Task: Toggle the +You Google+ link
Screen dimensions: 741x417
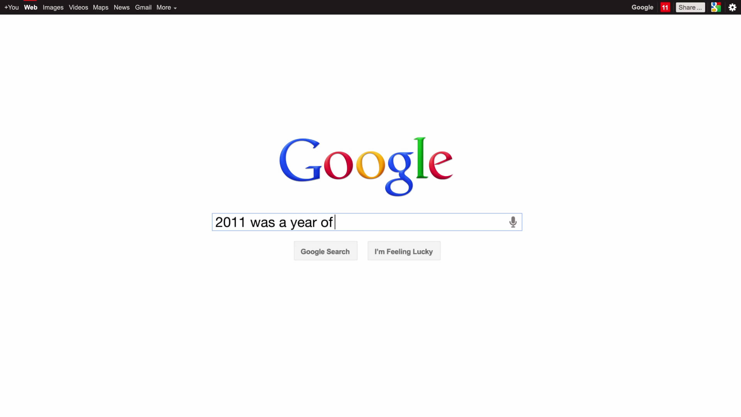Action: [11, 7]
